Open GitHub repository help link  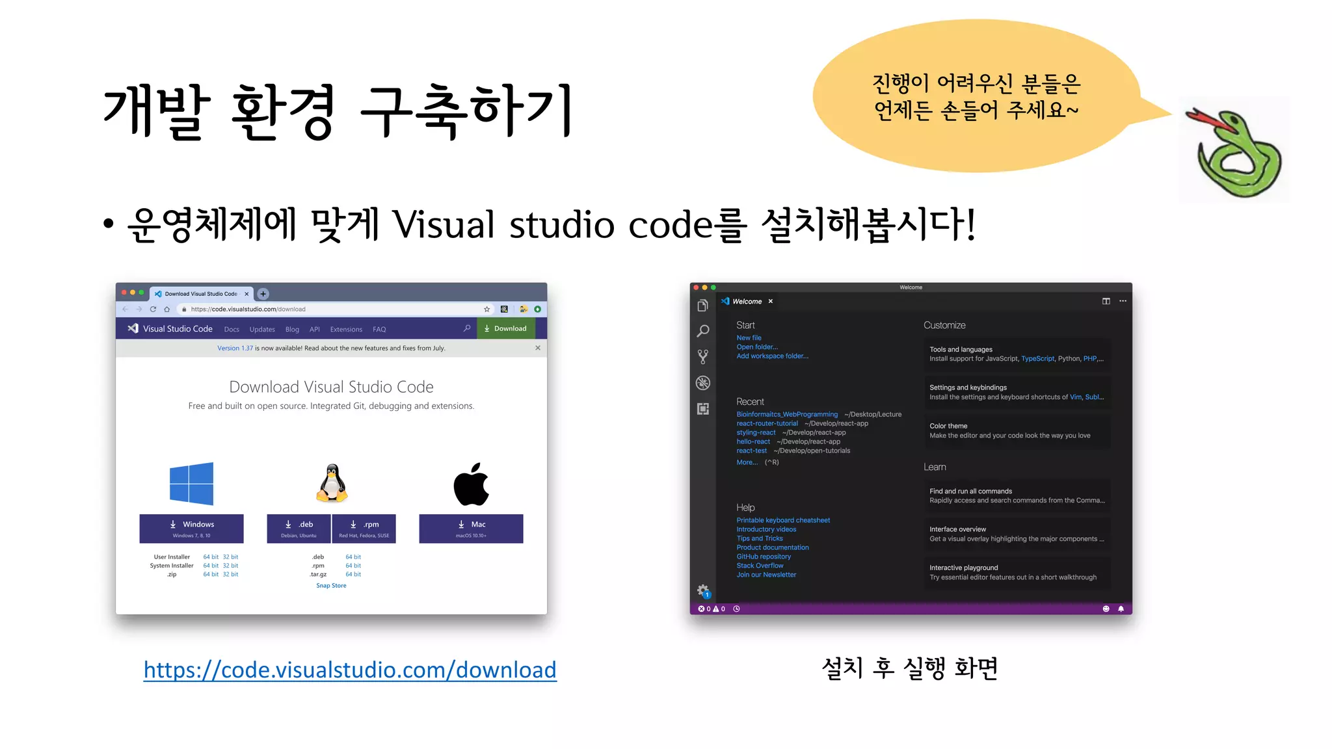point(764,557)
